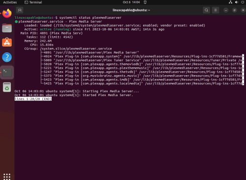Open the Files manager dock icon

(x=7, y=28)
